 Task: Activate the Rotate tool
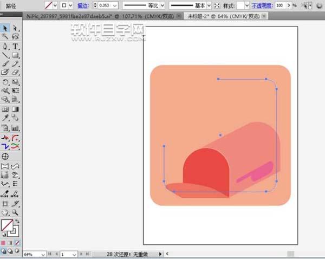tap(5, 82)
